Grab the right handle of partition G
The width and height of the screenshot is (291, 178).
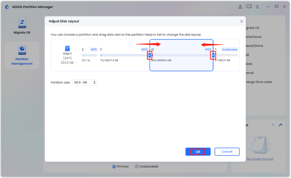coord(213,55)
